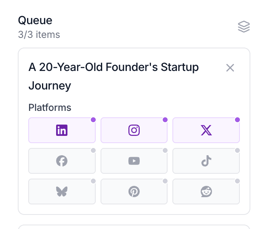Screen dimensions: 277x229
Task: Click the purple status dot on LinkedIn
Action: click(93, 120)
